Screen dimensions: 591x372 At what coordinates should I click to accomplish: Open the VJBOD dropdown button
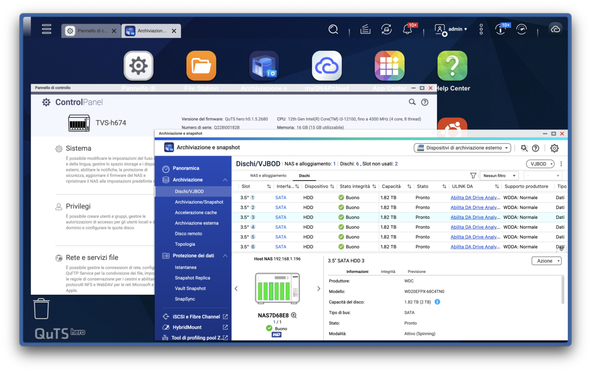point(540,164)
